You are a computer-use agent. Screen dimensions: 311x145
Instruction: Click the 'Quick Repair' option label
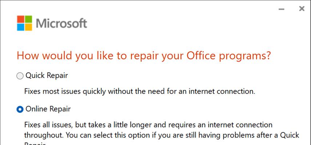coord(47,76)
